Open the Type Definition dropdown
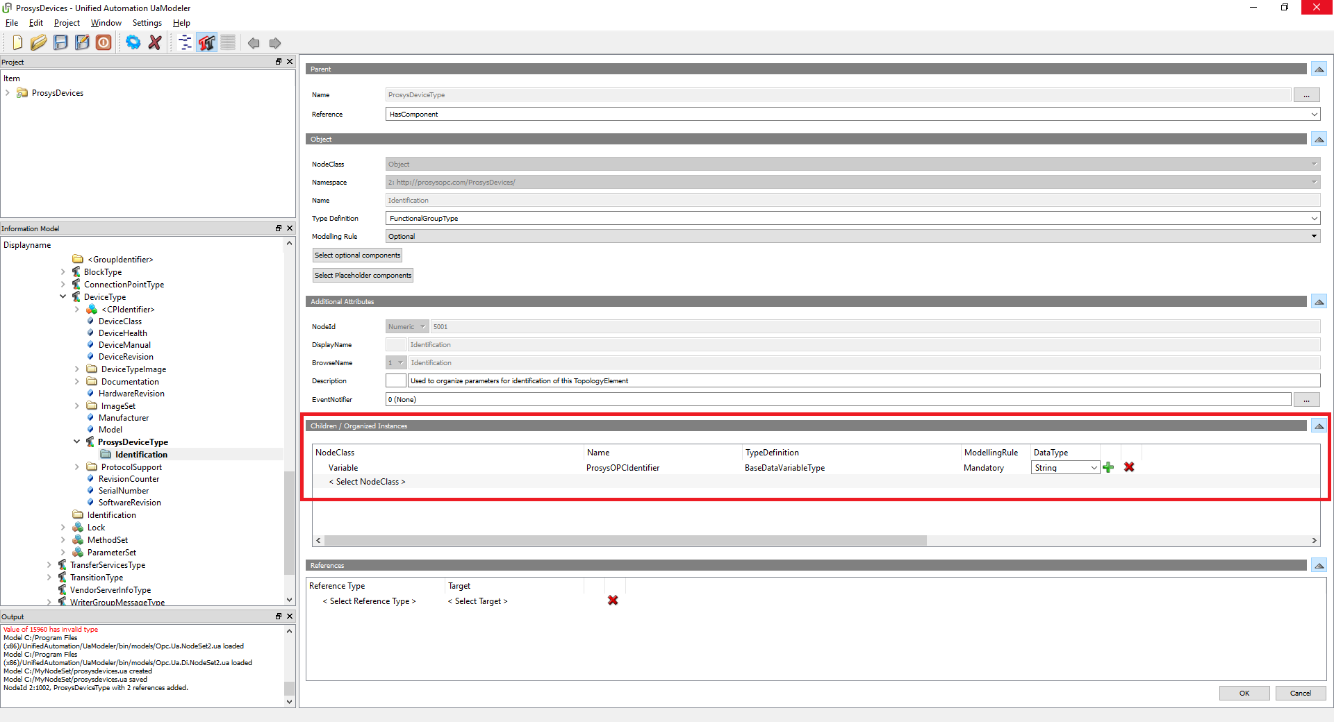 [x=1314, y=219]
